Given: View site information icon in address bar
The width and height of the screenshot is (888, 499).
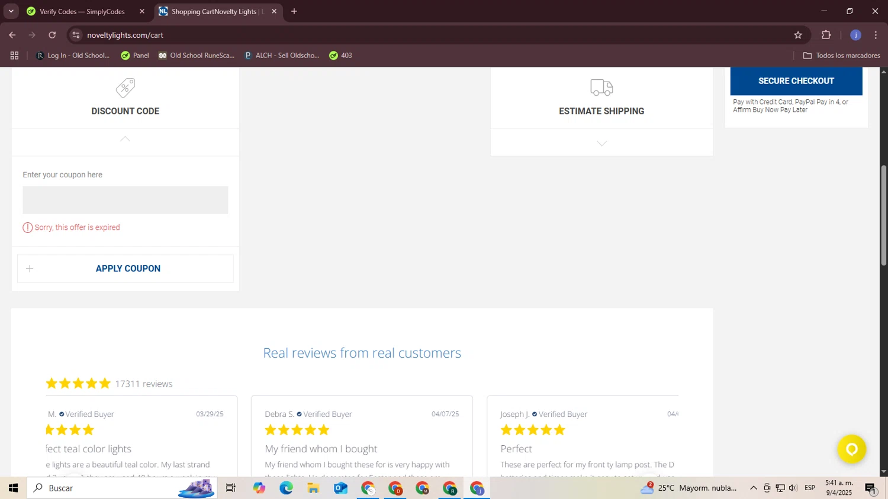Looking at the screenshot, I should (x=76, y=35).
